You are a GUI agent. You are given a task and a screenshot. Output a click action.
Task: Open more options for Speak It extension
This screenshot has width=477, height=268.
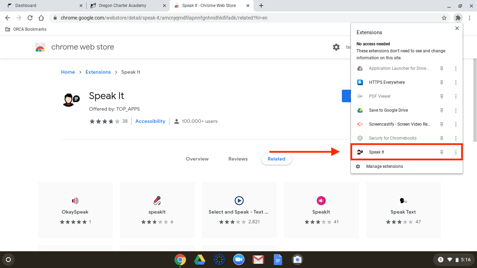point(456,152)
